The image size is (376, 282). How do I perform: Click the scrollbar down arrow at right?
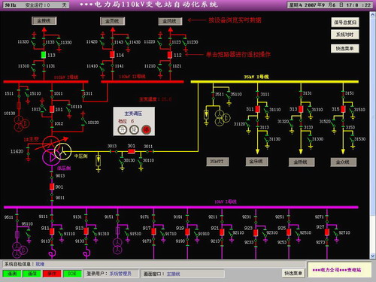[x=372, y=256]
